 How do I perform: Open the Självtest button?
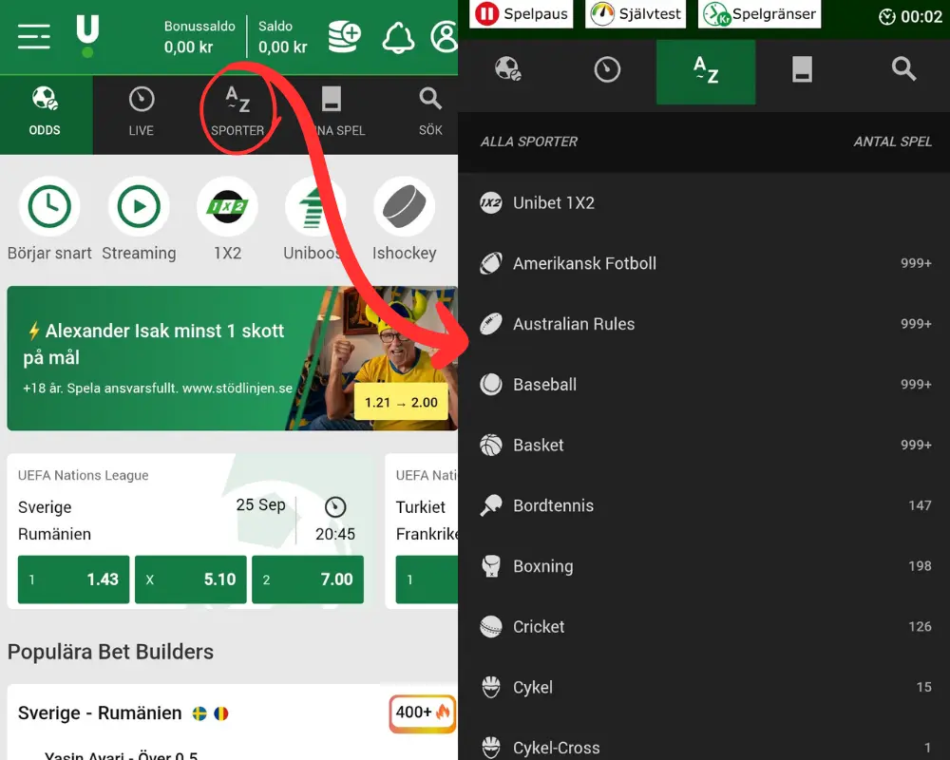[635, 14]
